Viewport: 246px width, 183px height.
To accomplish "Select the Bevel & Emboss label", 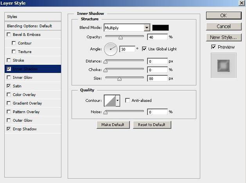I will [27, 34].
